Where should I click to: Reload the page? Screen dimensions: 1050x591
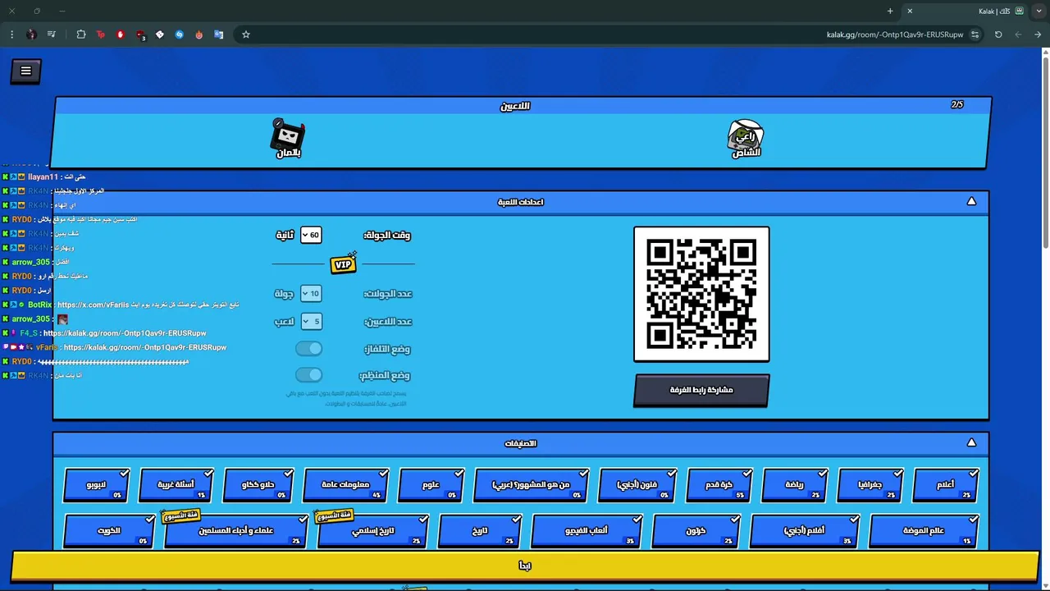pos(998,34)
